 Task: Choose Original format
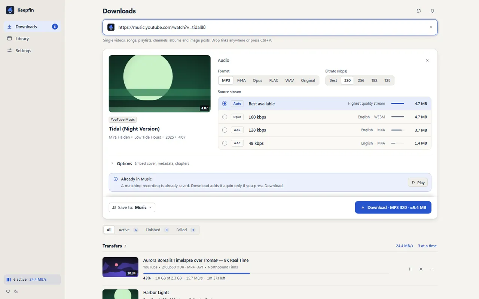(308, 80)
